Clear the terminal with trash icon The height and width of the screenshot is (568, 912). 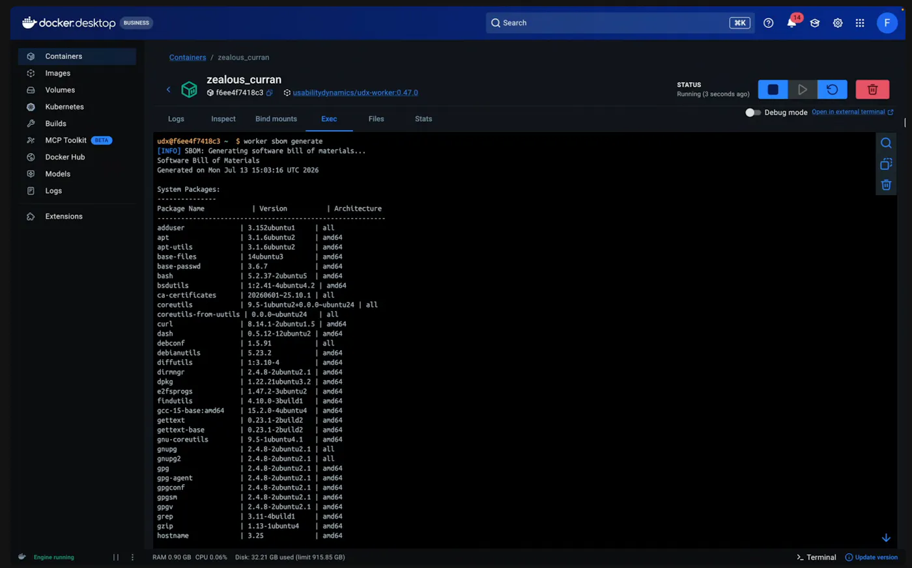886,185
